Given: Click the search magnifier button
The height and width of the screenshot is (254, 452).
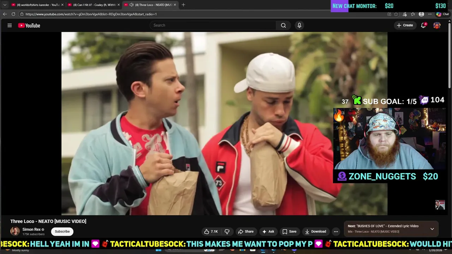Looking at the screenshot, I should pos(283,25).
